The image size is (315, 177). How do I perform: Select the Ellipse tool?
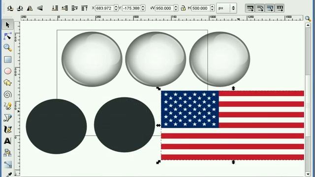8,71
